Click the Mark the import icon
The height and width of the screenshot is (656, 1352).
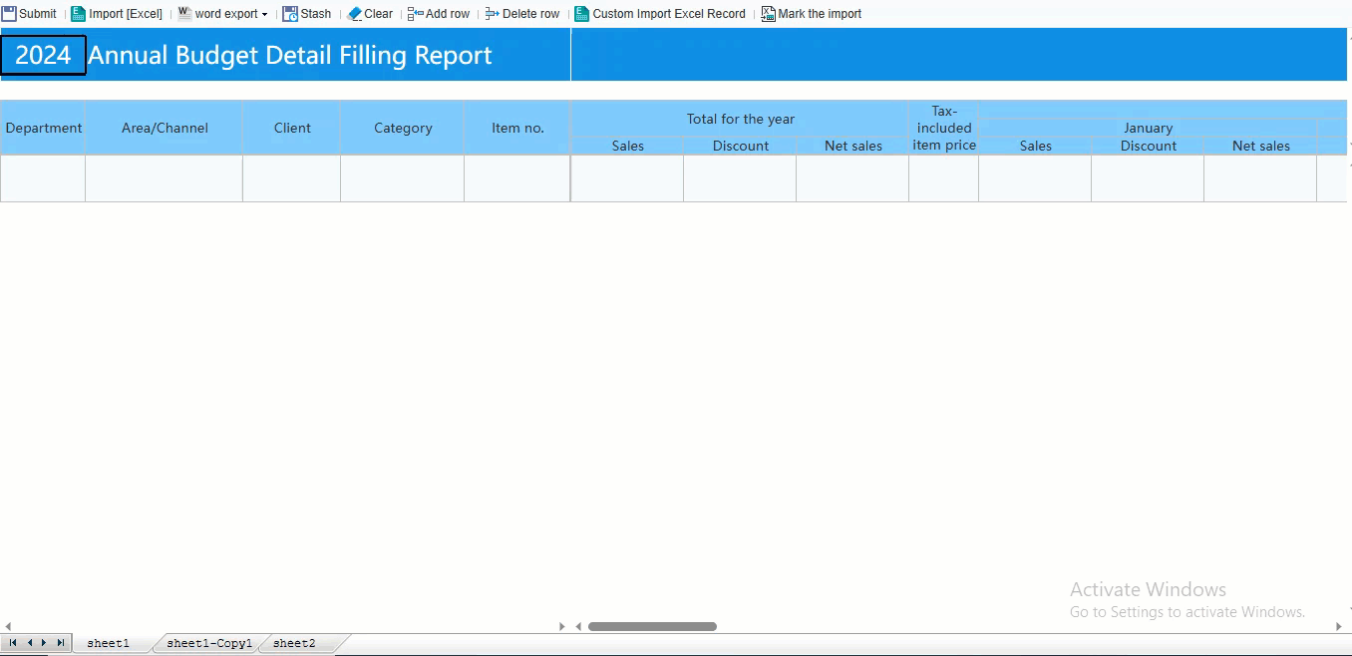pyautogui.click(x=768, y=14)
